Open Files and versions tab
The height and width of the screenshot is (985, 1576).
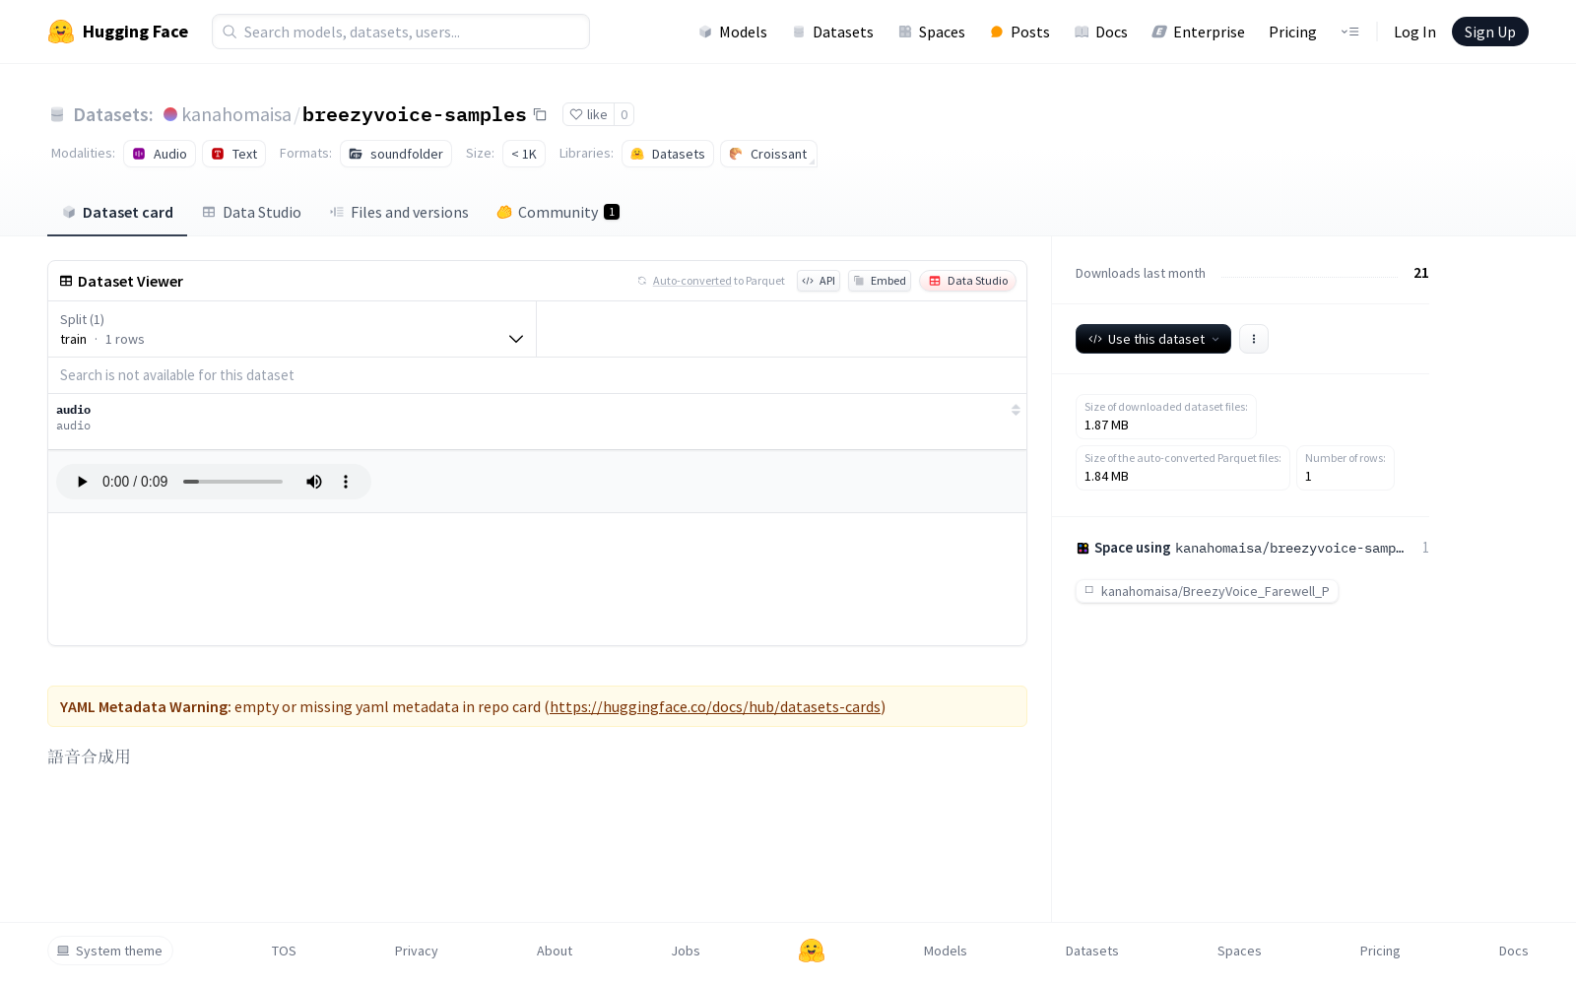point(399,213)
